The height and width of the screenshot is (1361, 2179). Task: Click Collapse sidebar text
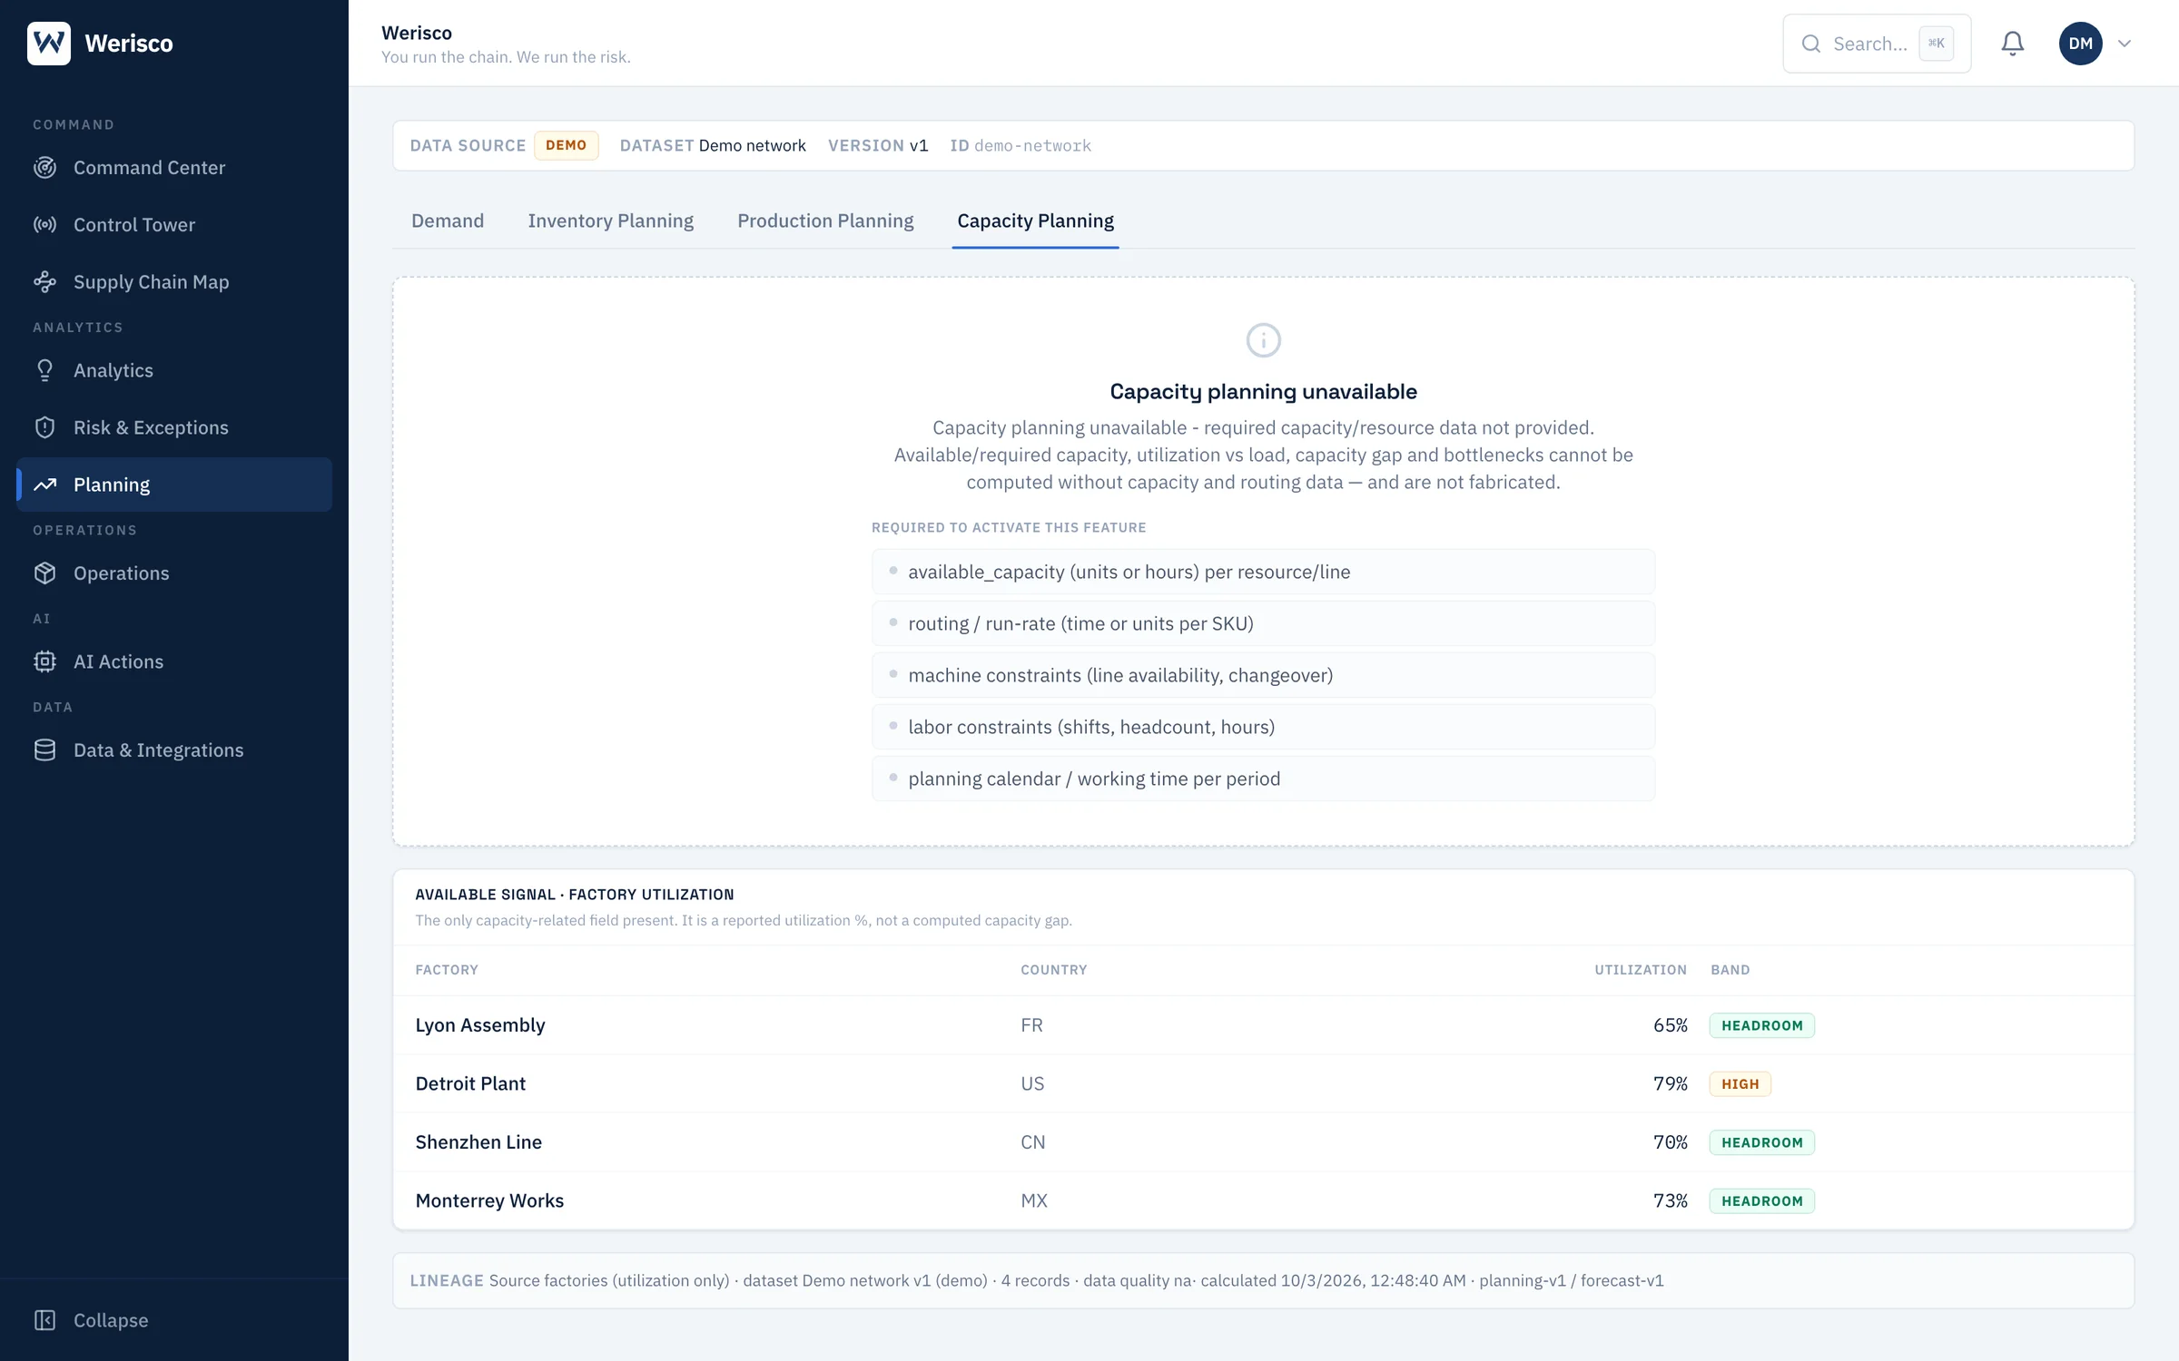click(111, 1320)
